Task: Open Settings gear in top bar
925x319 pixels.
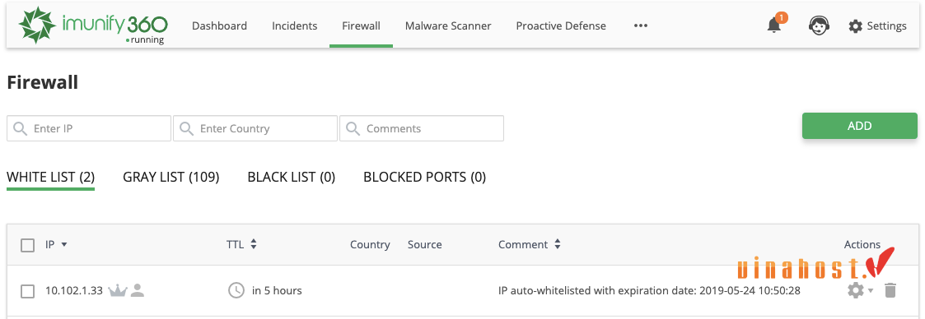Action: click(x=877, y=25)
